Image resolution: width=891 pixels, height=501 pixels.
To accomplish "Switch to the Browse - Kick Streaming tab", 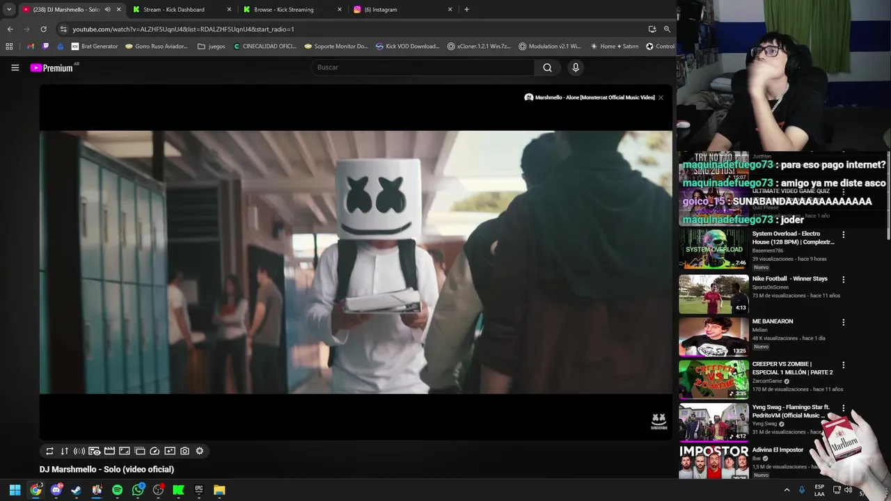I will 292,10.
